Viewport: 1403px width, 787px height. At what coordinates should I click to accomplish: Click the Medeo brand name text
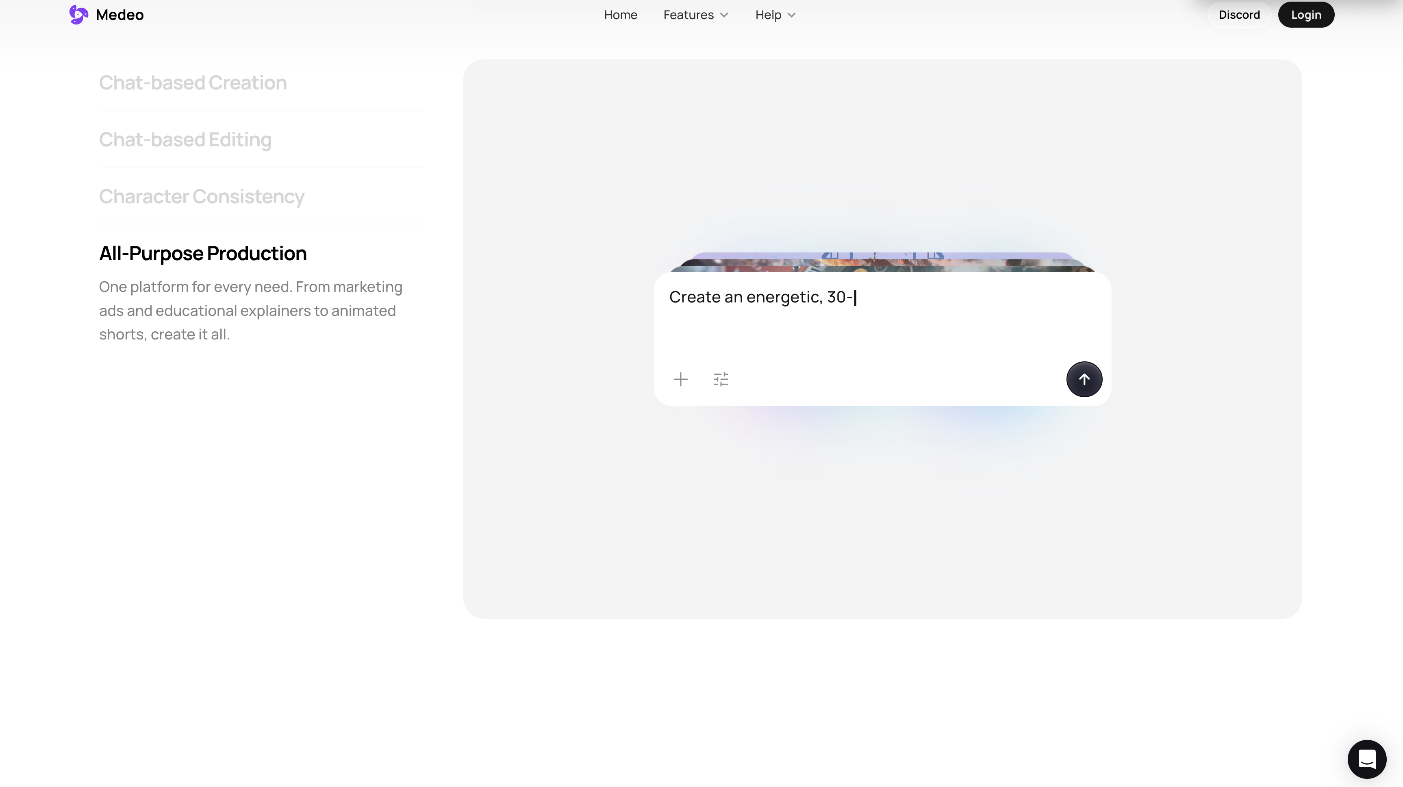[120, 15]
